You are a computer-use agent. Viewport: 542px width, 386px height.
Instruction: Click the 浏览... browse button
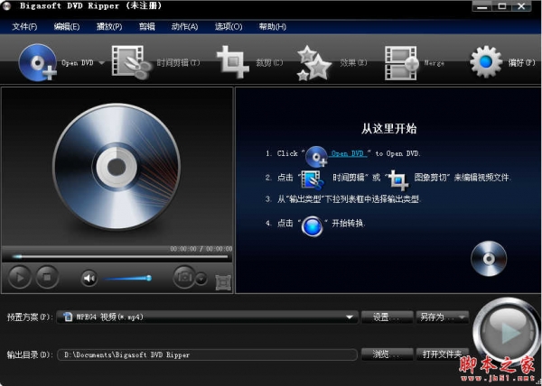(x=388, y=354)
